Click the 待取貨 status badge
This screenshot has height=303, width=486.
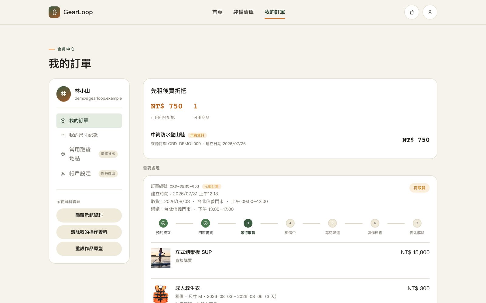click(419, 188)
